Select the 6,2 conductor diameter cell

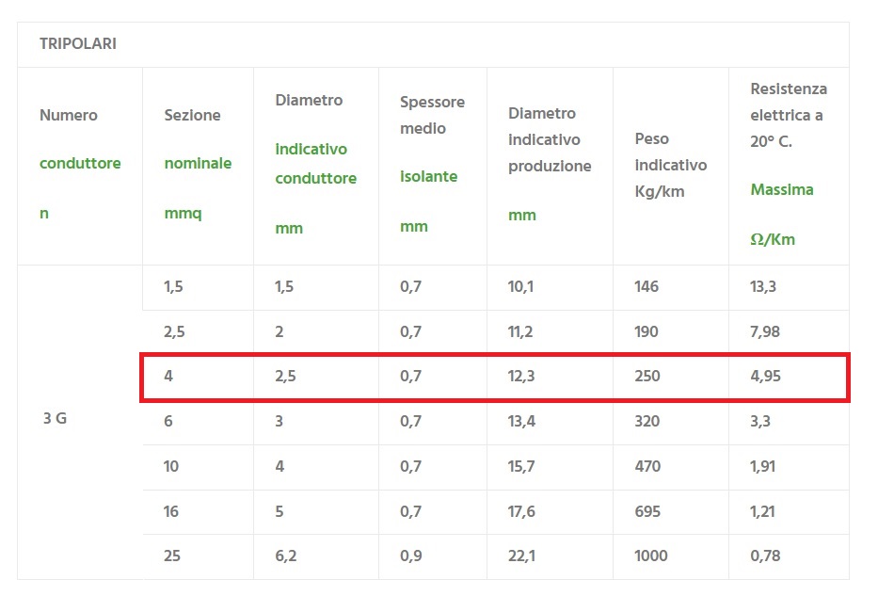286,556
